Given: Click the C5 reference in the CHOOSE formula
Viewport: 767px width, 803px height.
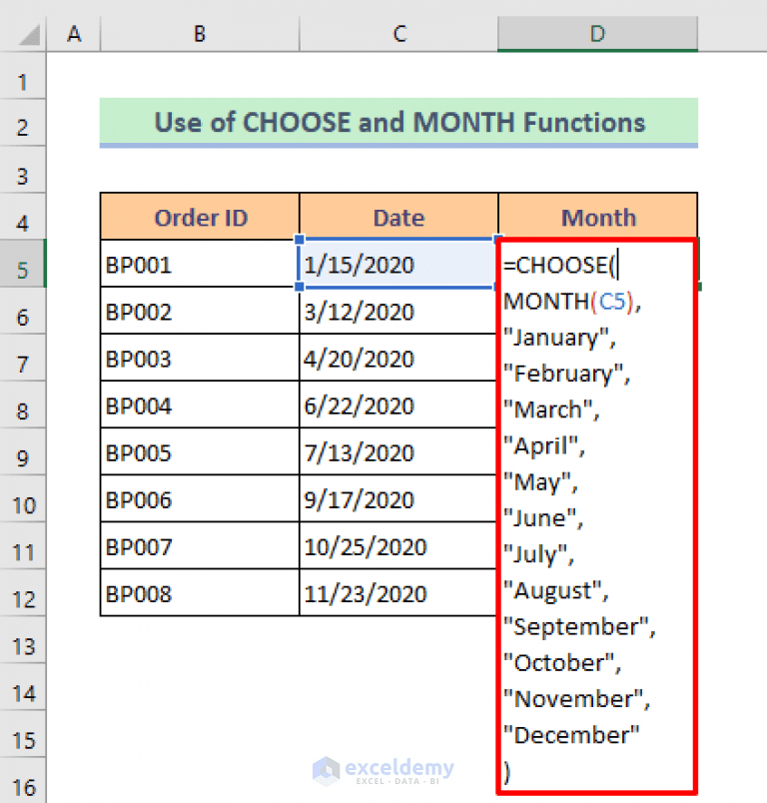Looking at the screenshot, I should point(613,301).
